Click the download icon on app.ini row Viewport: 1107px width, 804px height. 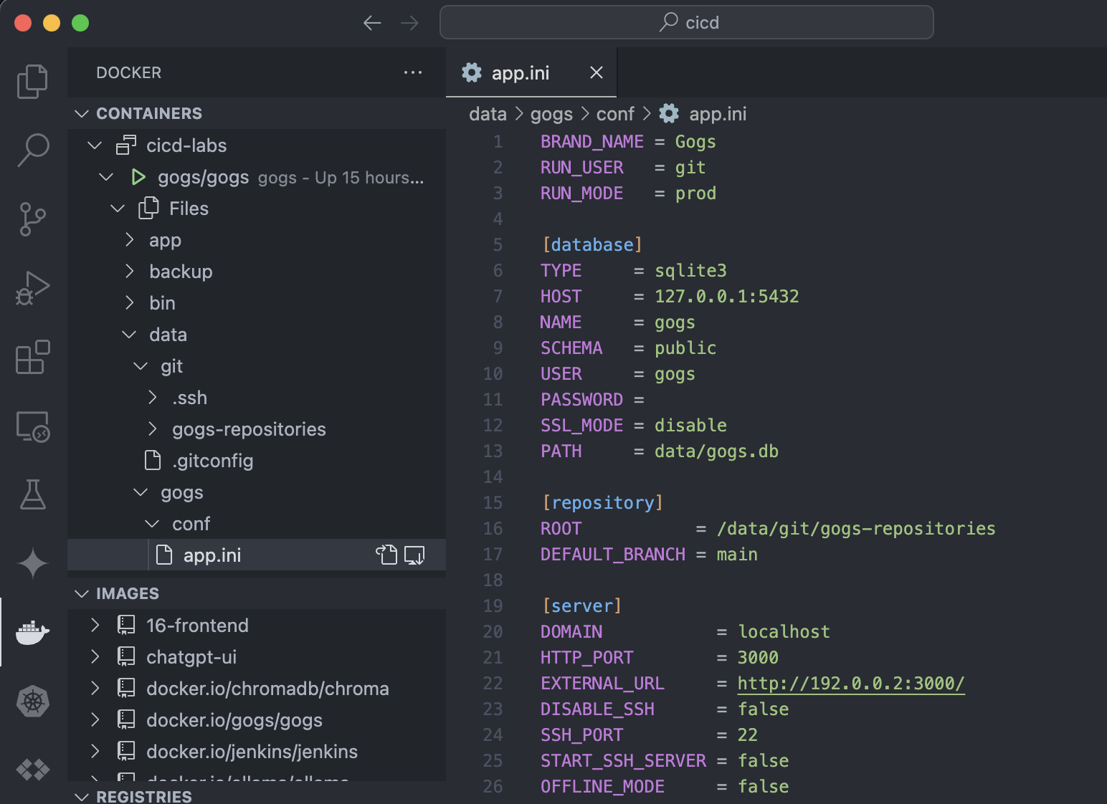(x=414, y=555)
